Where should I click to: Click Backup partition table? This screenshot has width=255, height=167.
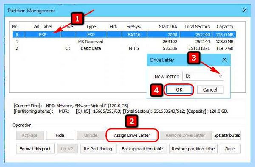[142, 149]
